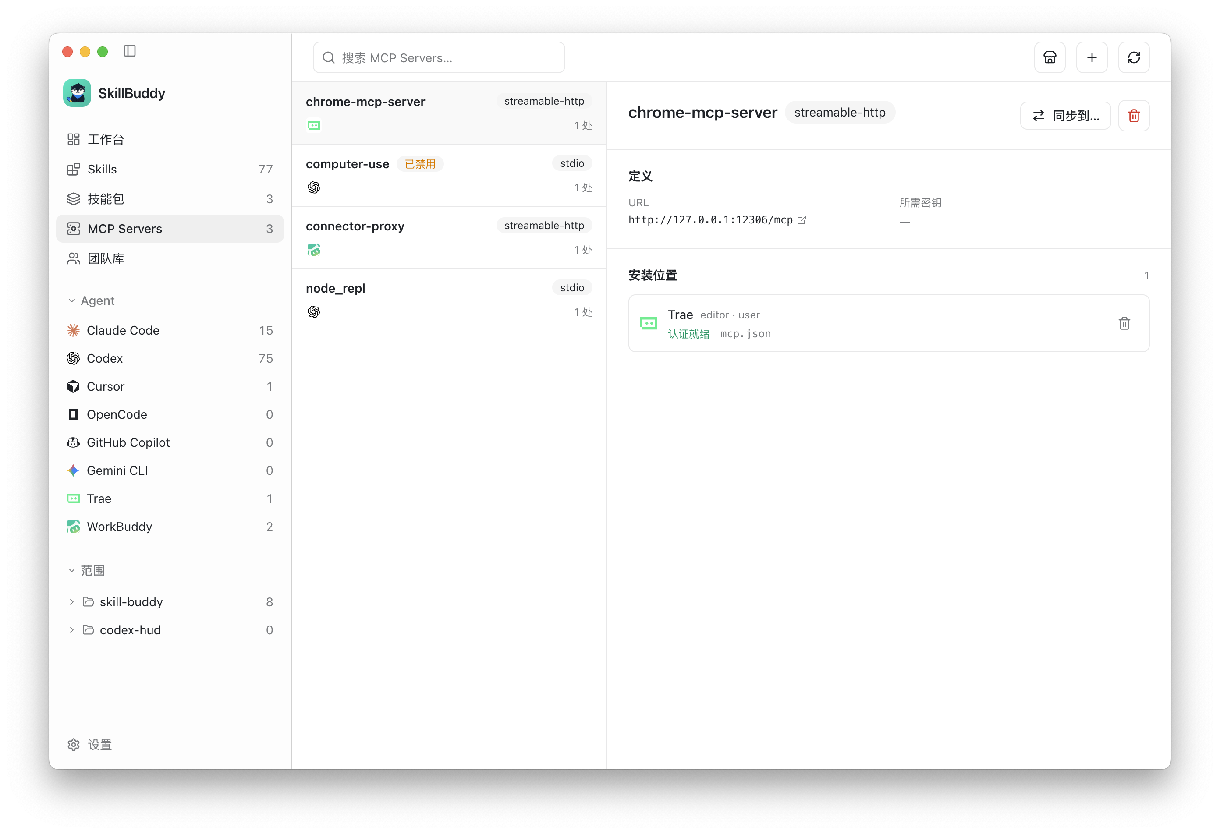Open the http://127.0.0.1:12306/mcp URL
The height and width of the screenshot is (834, 1220).
710,220
